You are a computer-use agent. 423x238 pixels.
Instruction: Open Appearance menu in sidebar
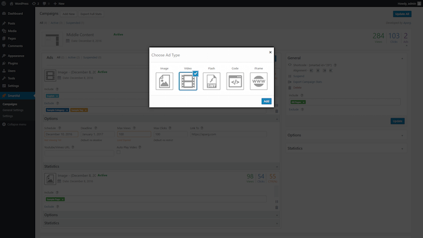point(16,56)
